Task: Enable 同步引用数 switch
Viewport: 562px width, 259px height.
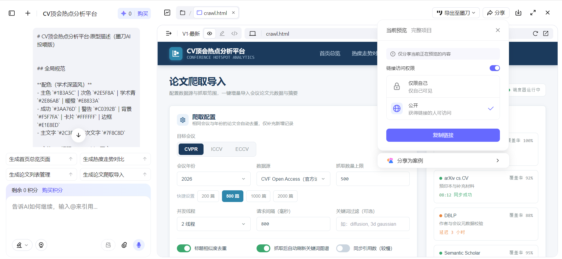Action: tap(343, 248)
